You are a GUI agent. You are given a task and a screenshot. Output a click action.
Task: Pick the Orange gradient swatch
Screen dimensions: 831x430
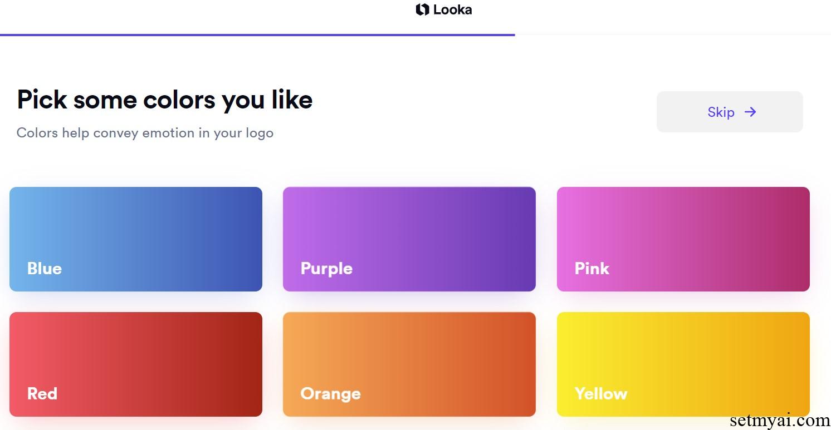coord(409,364)
